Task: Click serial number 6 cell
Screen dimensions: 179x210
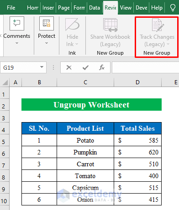Action: coord(39,200)
